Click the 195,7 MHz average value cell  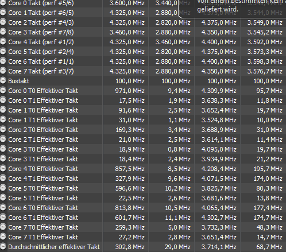pyautogui.click(x=268, y=169)
